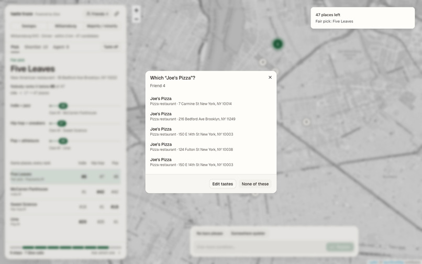Screen dimensions: 422x264
Task: Click the 47 places left notification card
Action: 362,18
